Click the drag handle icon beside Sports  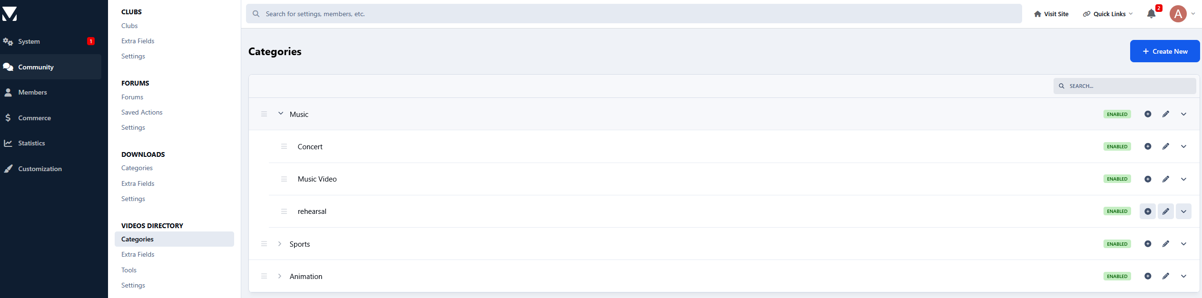pyautogui.click(x=264, y=244)
